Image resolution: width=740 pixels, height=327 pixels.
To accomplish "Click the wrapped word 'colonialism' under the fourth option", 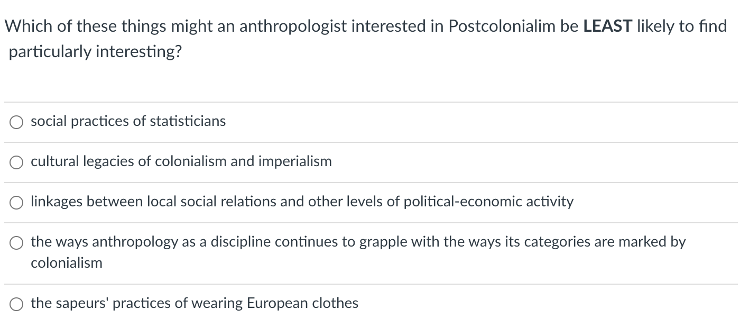I will click(67, 262).
